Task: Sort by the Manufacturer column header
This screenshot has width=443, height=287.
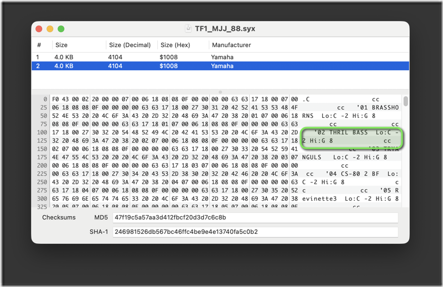Action: [x=231, y=45]
